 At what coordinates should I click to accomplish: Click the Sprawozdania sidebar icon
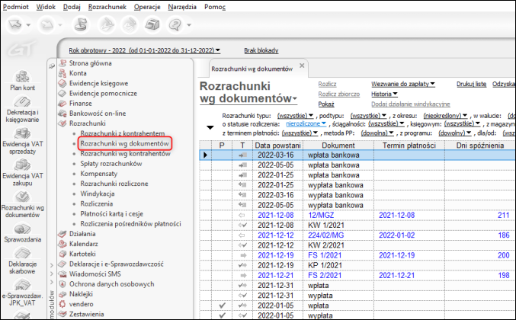coord(21,229)
